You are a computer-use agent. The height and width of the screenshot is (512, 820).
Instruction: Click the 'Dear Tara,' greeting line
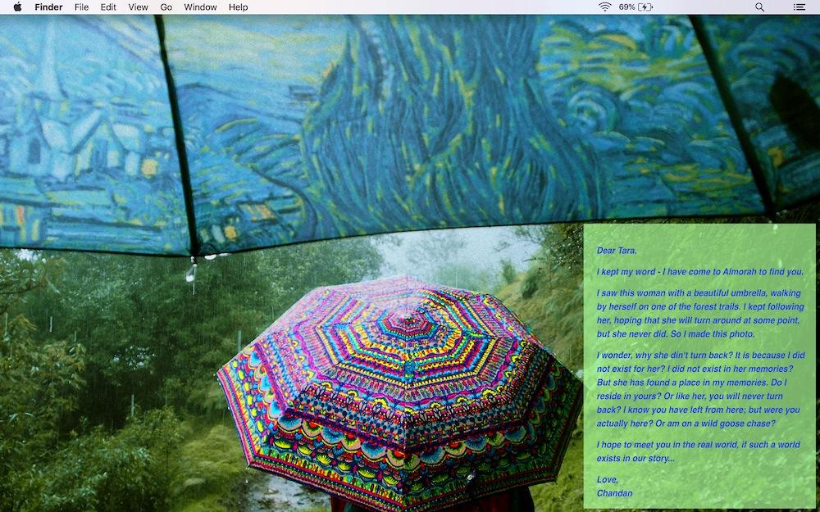click(617, 251)
